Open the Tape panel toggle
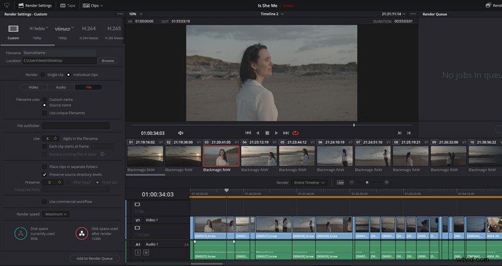This screenshot has height=266, width=502. pos(68,5)
